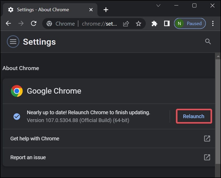Image resolution: width=221 pixels, height=178 pixels.
Task: Click the Report an issue external icon
Action: [x=207, y=157]
